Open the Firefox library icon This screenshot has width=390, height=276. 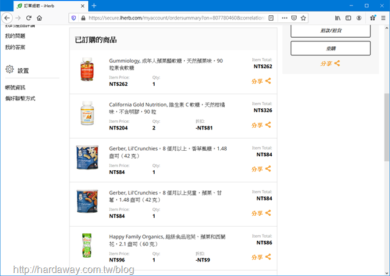[338, 18]
